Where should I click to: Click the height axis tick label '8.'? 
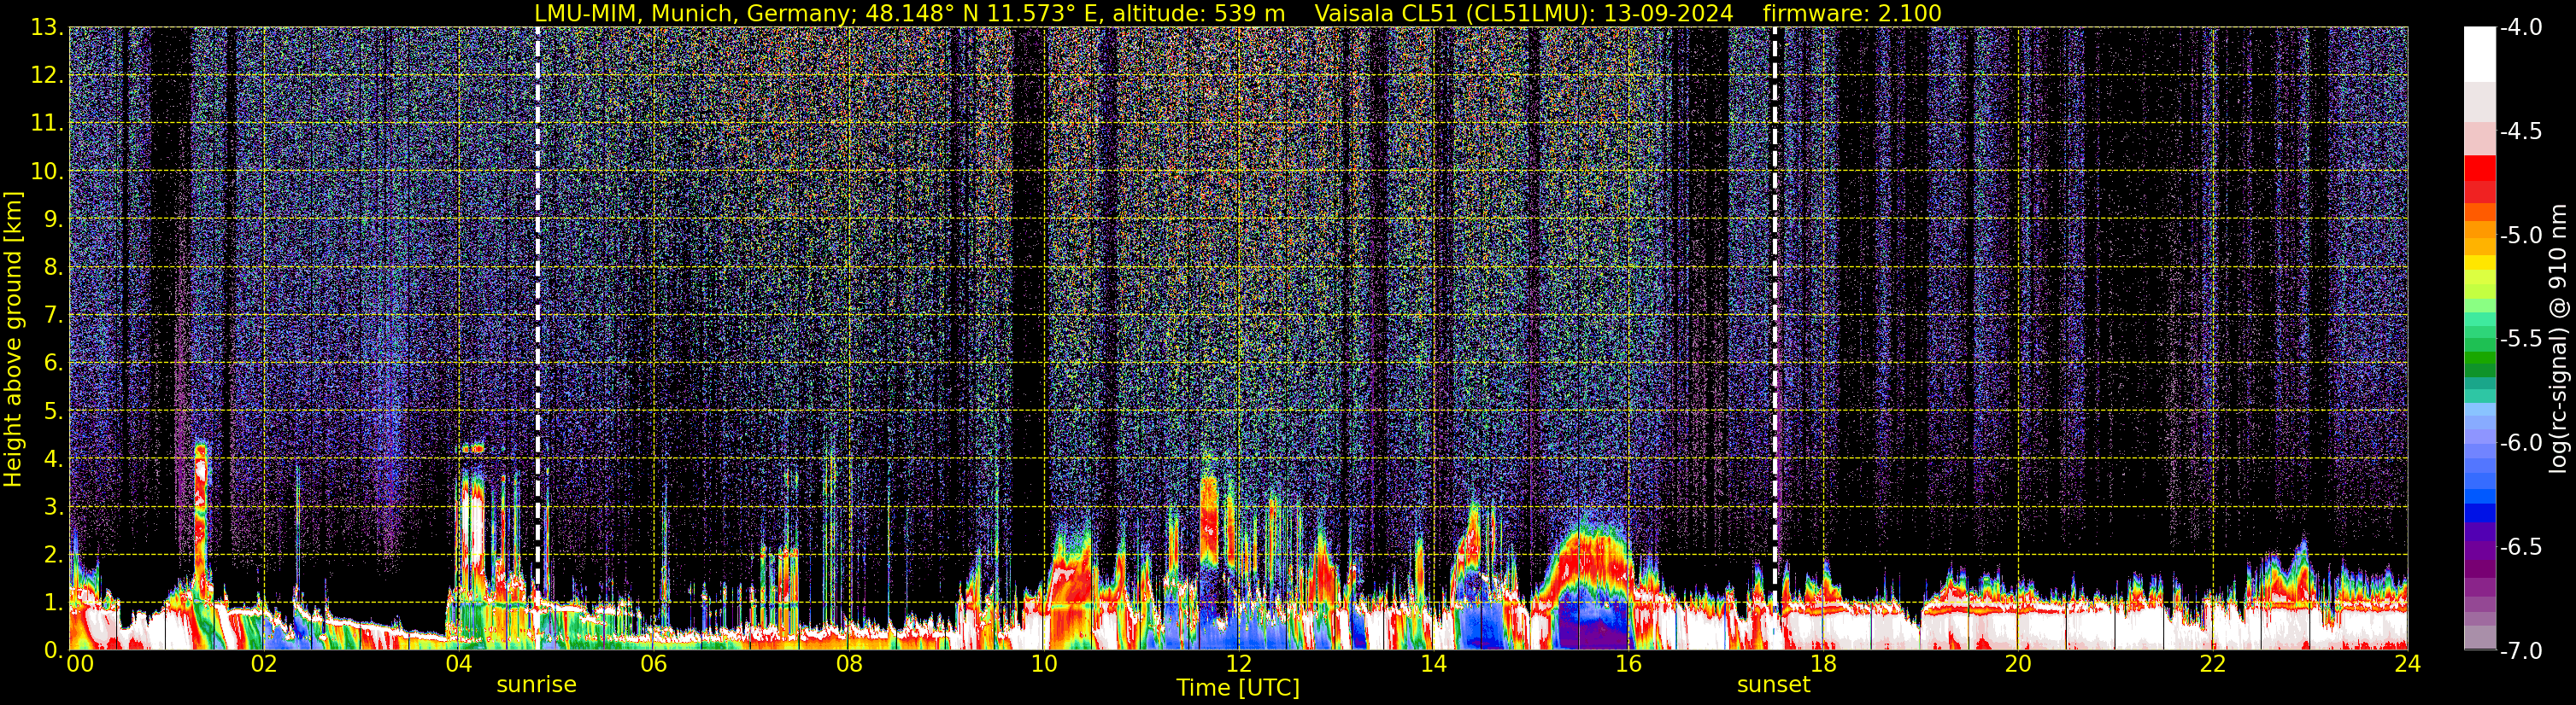(53, 266)
